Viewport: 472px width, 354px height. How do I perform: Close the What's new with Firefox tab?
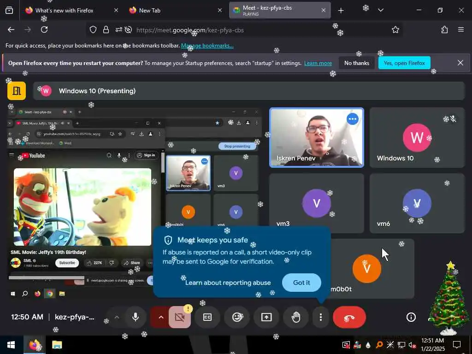tap(116, 11)
